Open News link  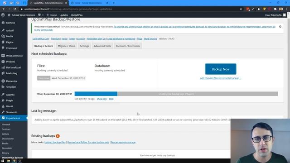[x=64, y=39]
